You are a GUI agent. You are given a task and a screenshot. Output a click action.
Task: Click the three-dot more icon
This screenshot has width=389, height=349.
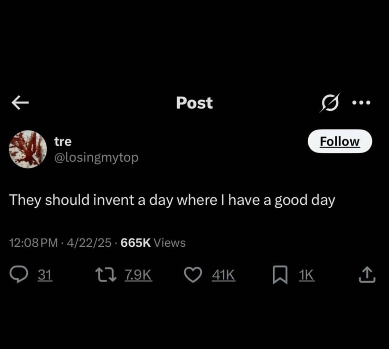(361, 103)
